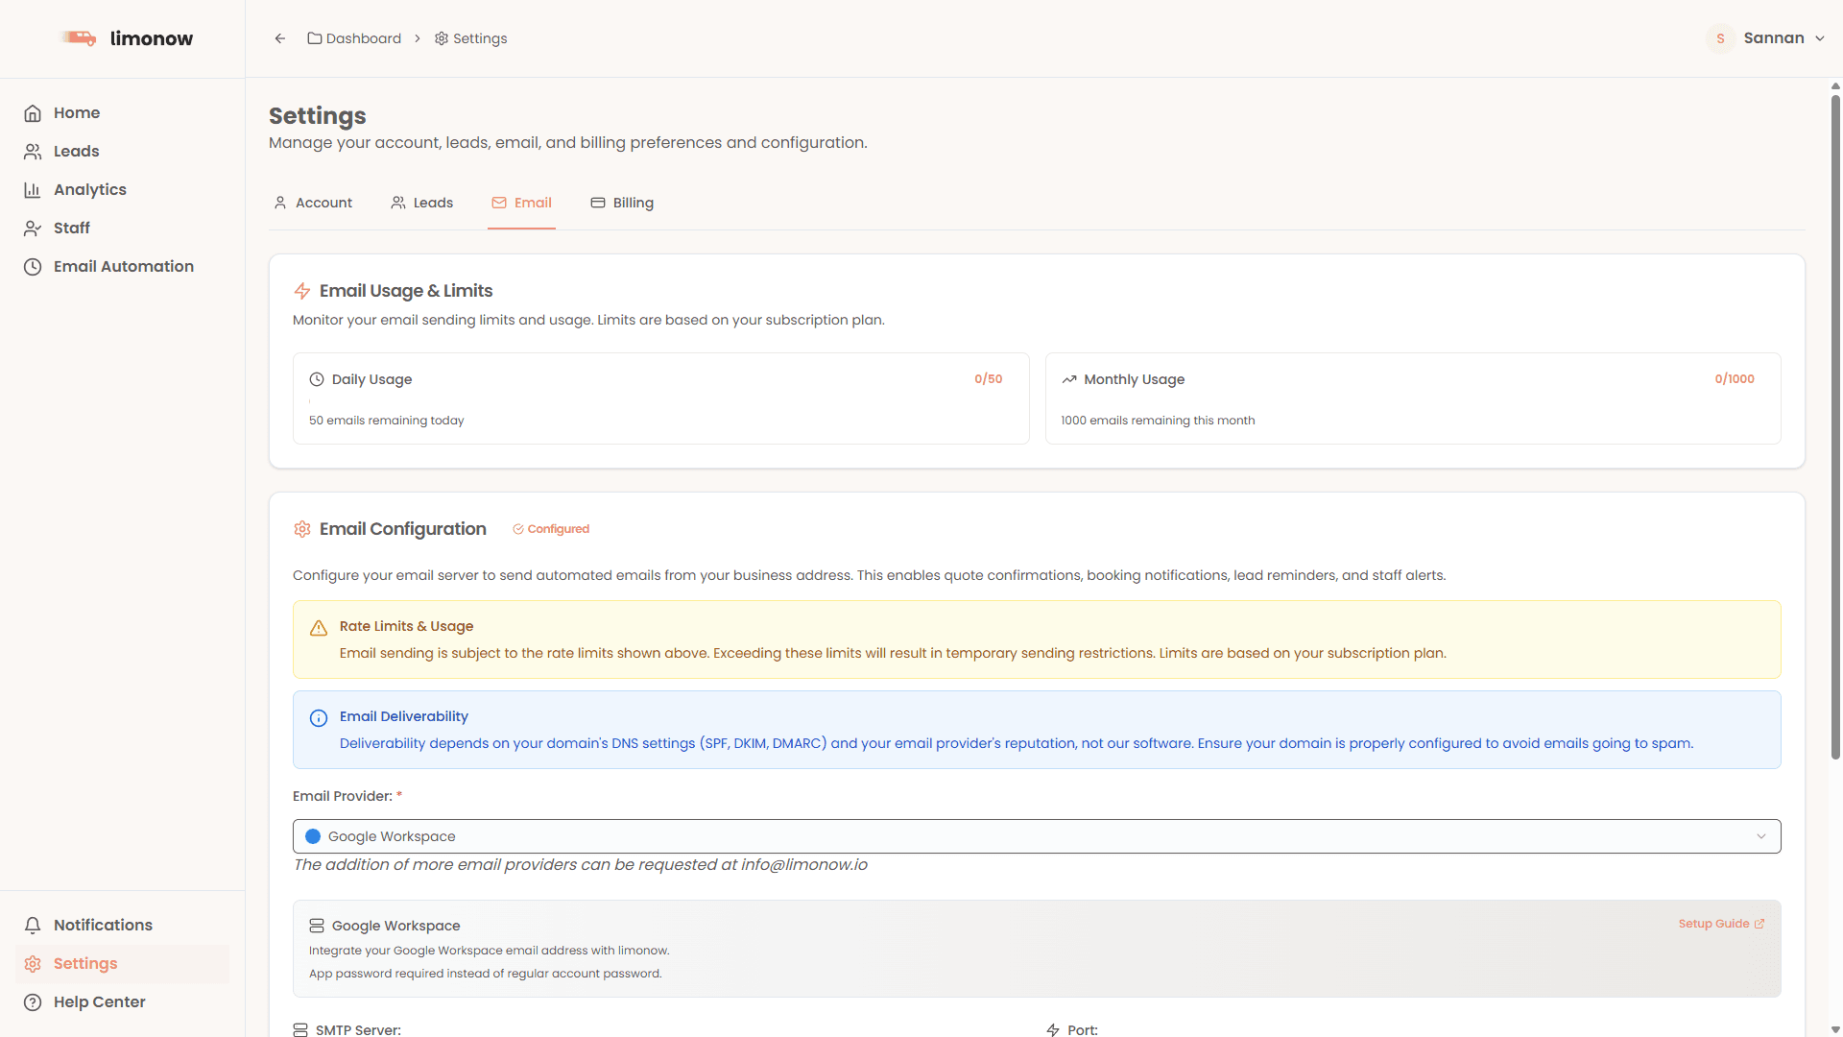Switch to the Account tab
This screenshot has width=1843, height=1037.
click(312, 203)
